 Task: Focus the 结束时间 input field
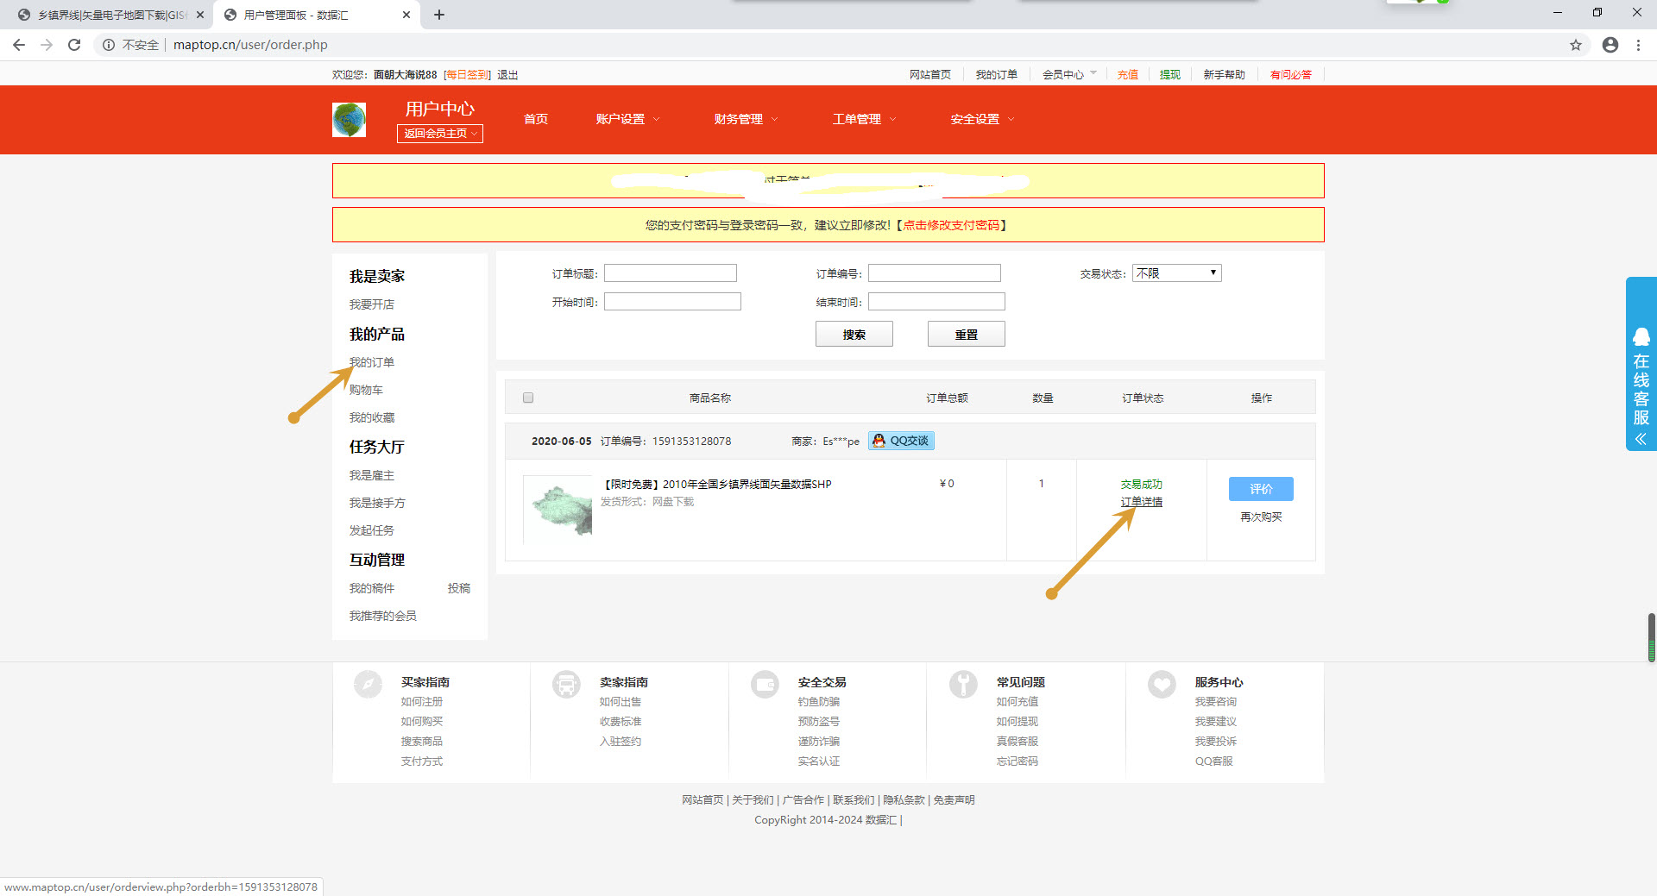(x=936, y=302)
